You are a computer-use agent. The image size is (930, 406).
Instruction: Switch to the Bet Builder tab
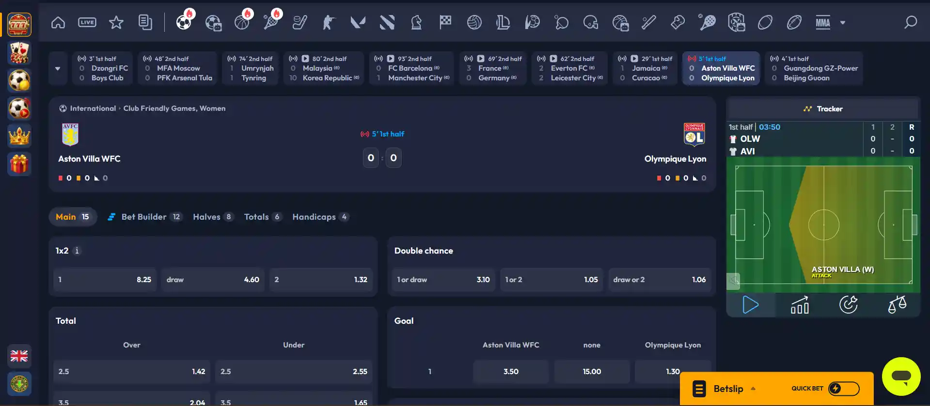tap(144, 217)
